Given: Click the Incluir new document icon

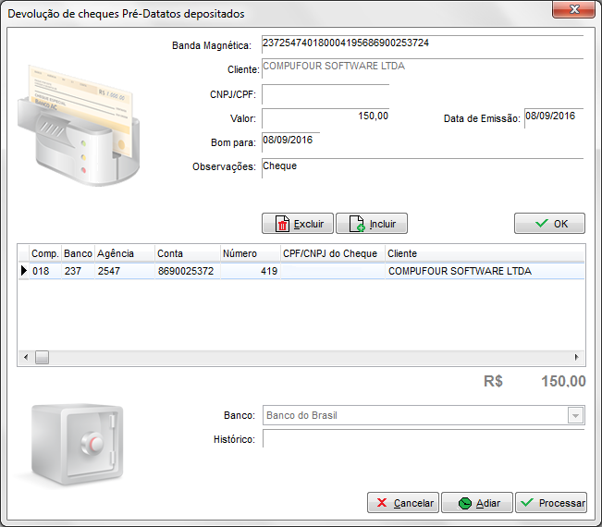Looking at the screenshot, I should pos(371,224).
